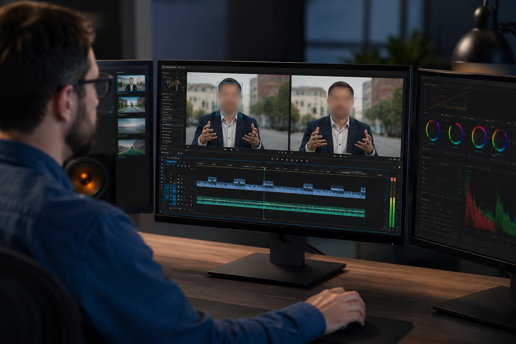Select the blue face-tracking box in left preview
Screen dimensions: 516x344
coord(229,99)
